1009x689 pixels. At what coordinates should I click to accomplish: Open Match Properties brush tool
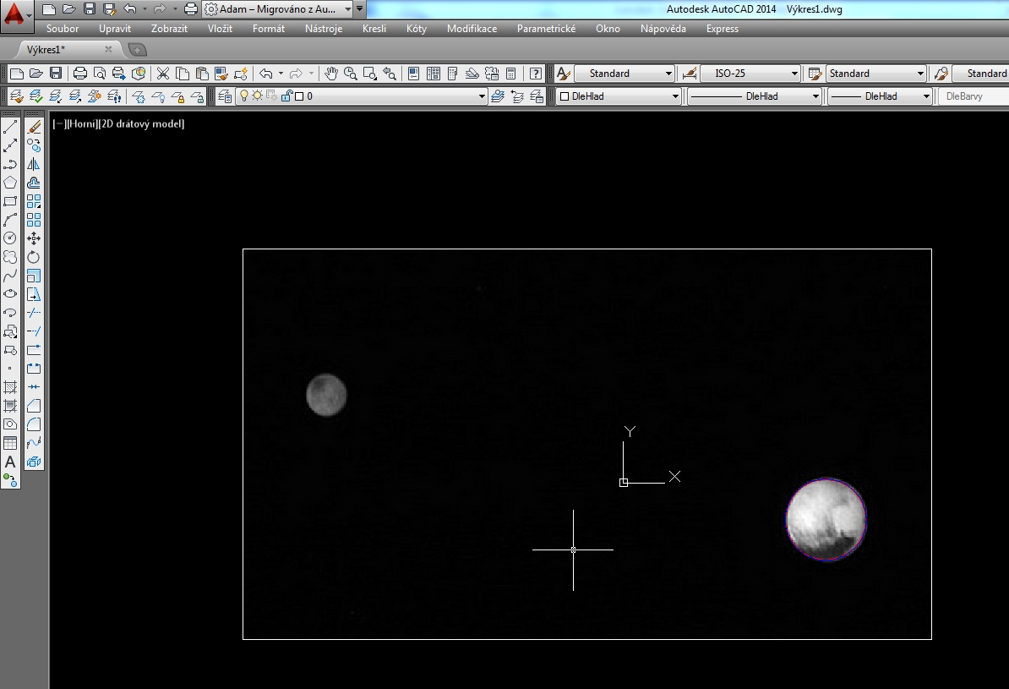221,74
